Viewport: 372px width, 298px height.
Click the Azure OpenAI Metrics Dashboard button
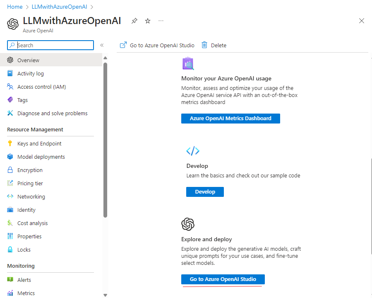(230, 119)
